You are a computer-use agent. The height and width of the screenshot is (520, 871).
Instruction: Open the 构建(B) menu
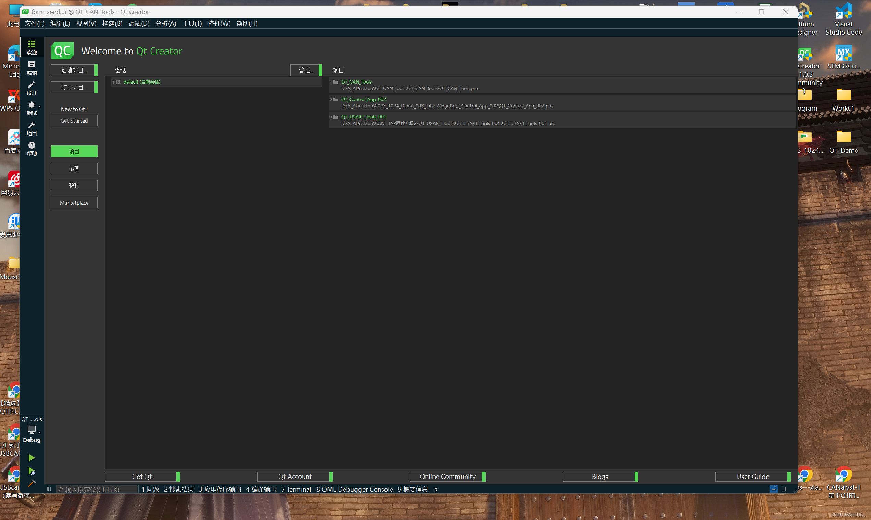(x=112, y=24)
